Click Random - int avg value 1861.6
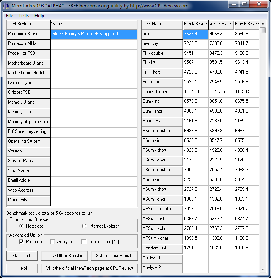The height and width of the screenshot is (278, 271). pyautogui.click(x=221, y=249)
